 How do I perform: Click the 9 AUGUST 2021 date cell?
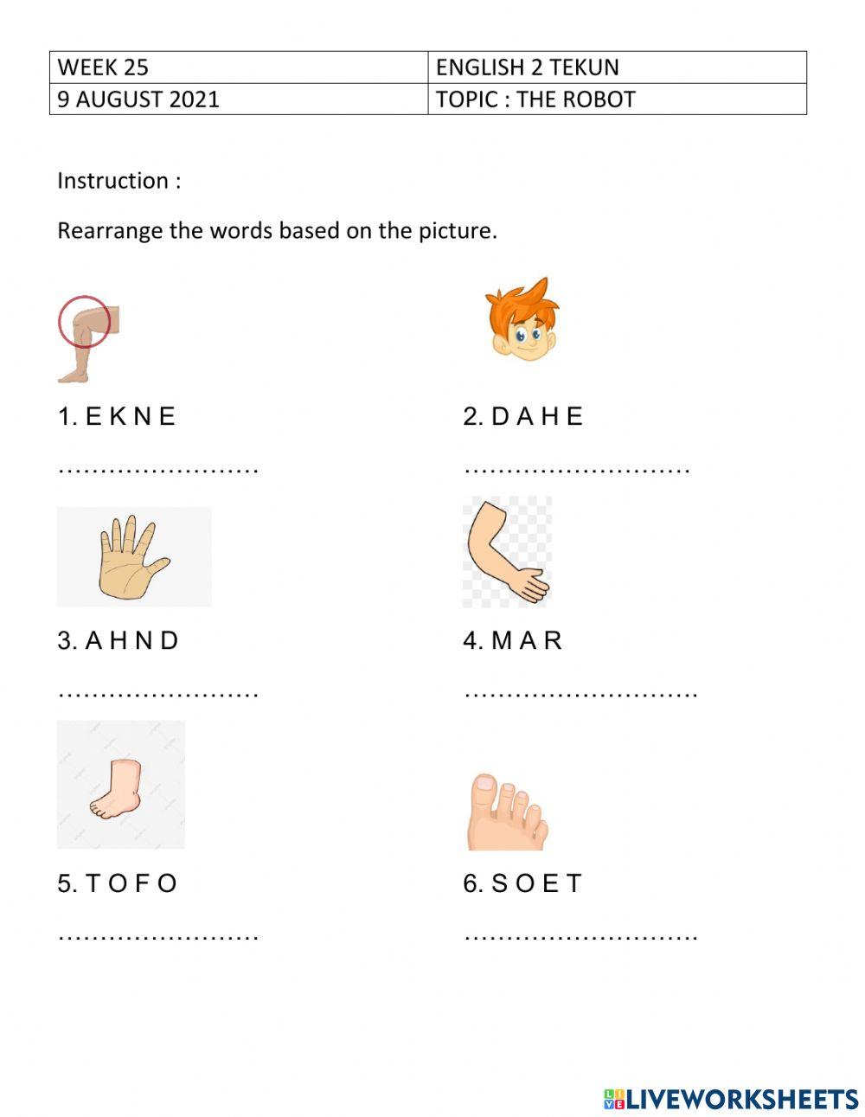pyautogui.click(x=238, y=99)
